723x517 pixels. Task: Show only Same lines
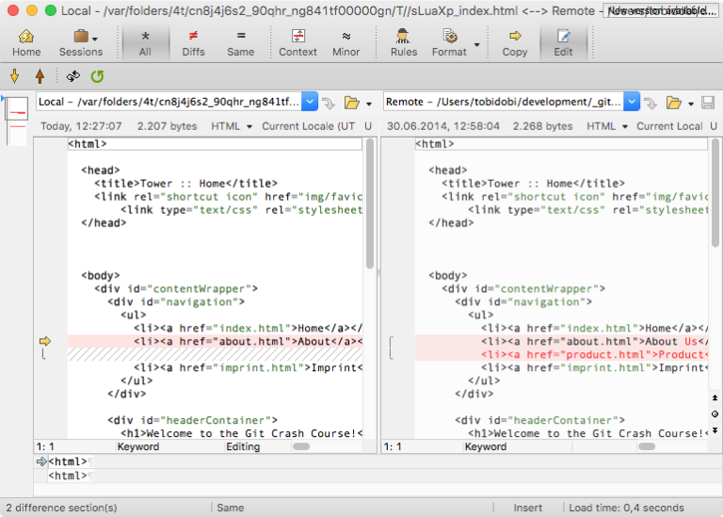point(241,41)
